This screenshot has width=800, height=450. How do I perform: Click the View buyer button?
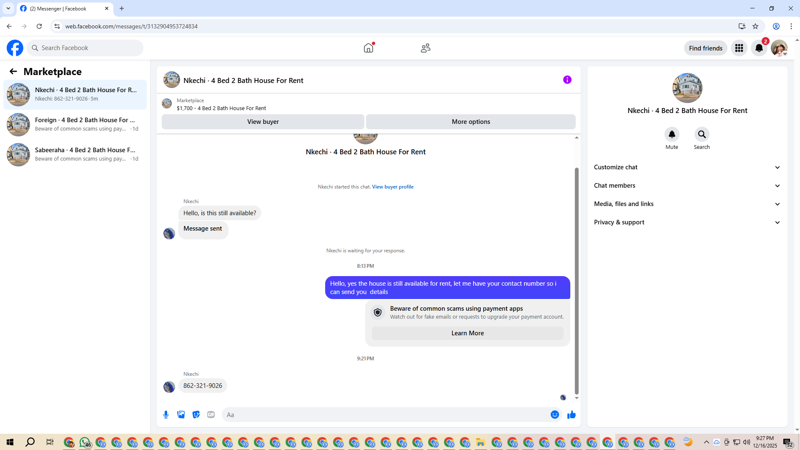[263, 122]
